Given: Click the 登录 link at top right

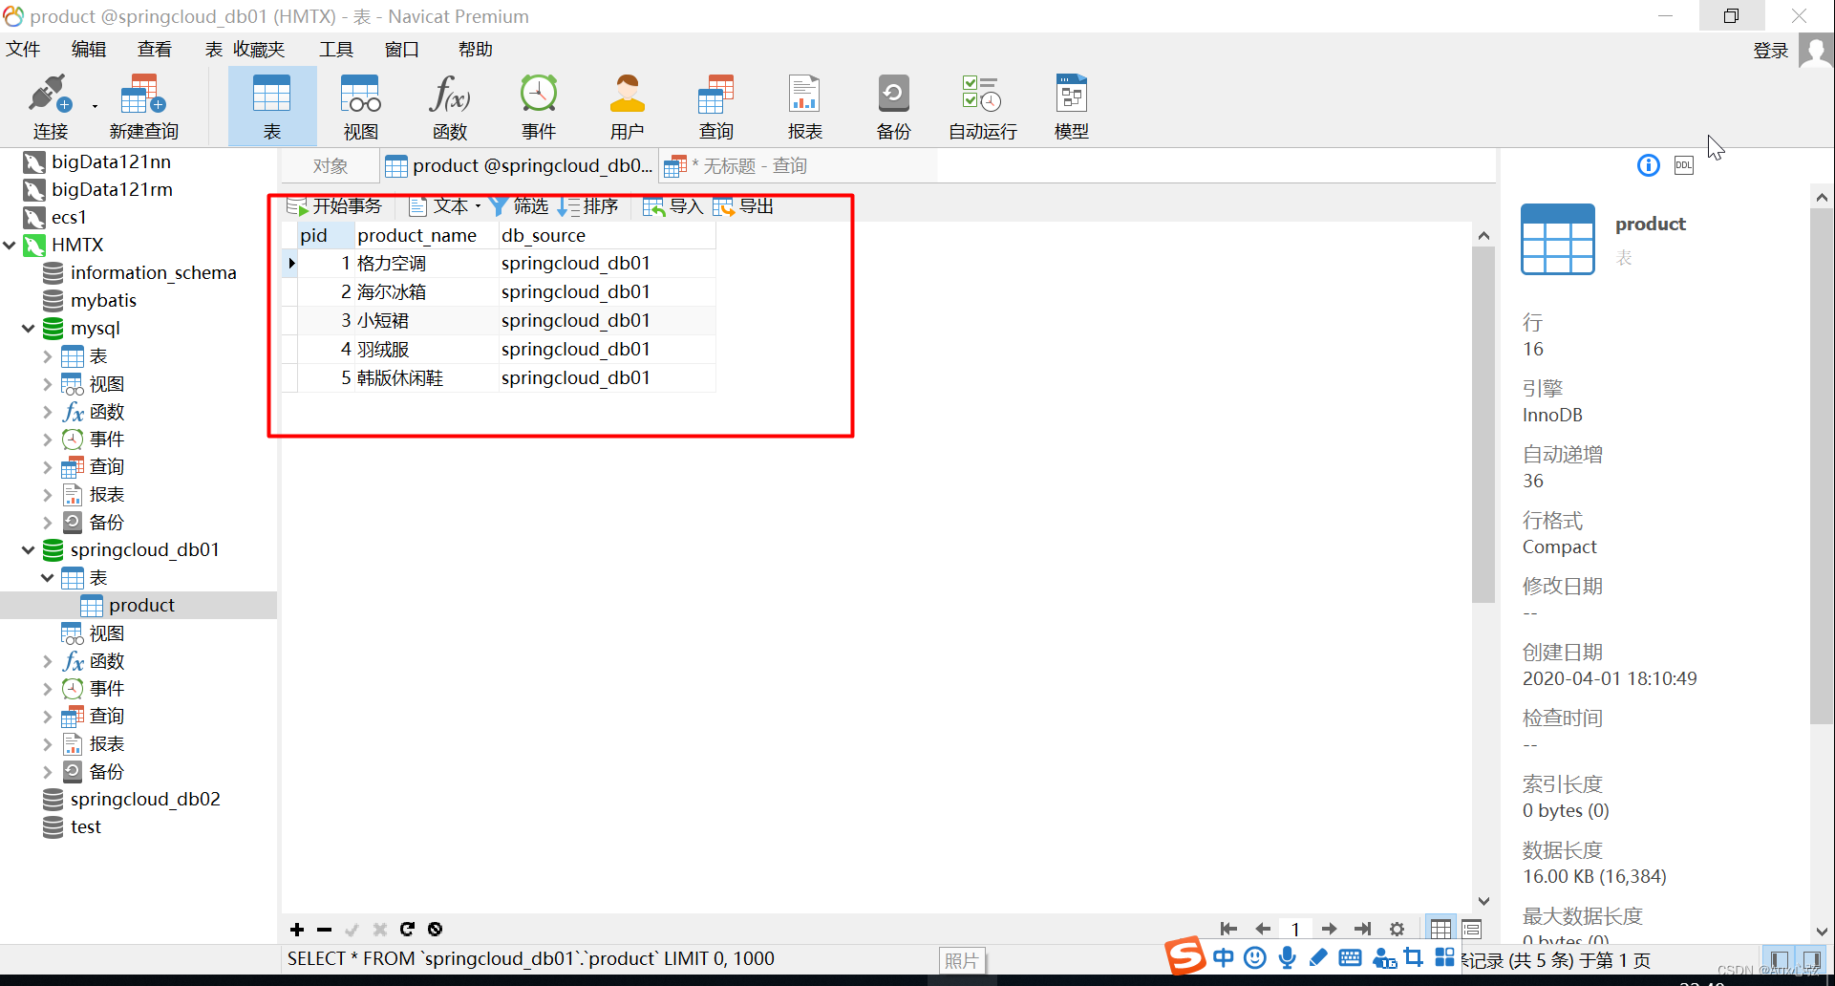Looking at the screenshot, I should pos(1769,50).
